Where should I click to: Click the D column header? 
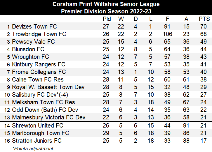click(x=135, y=19)
